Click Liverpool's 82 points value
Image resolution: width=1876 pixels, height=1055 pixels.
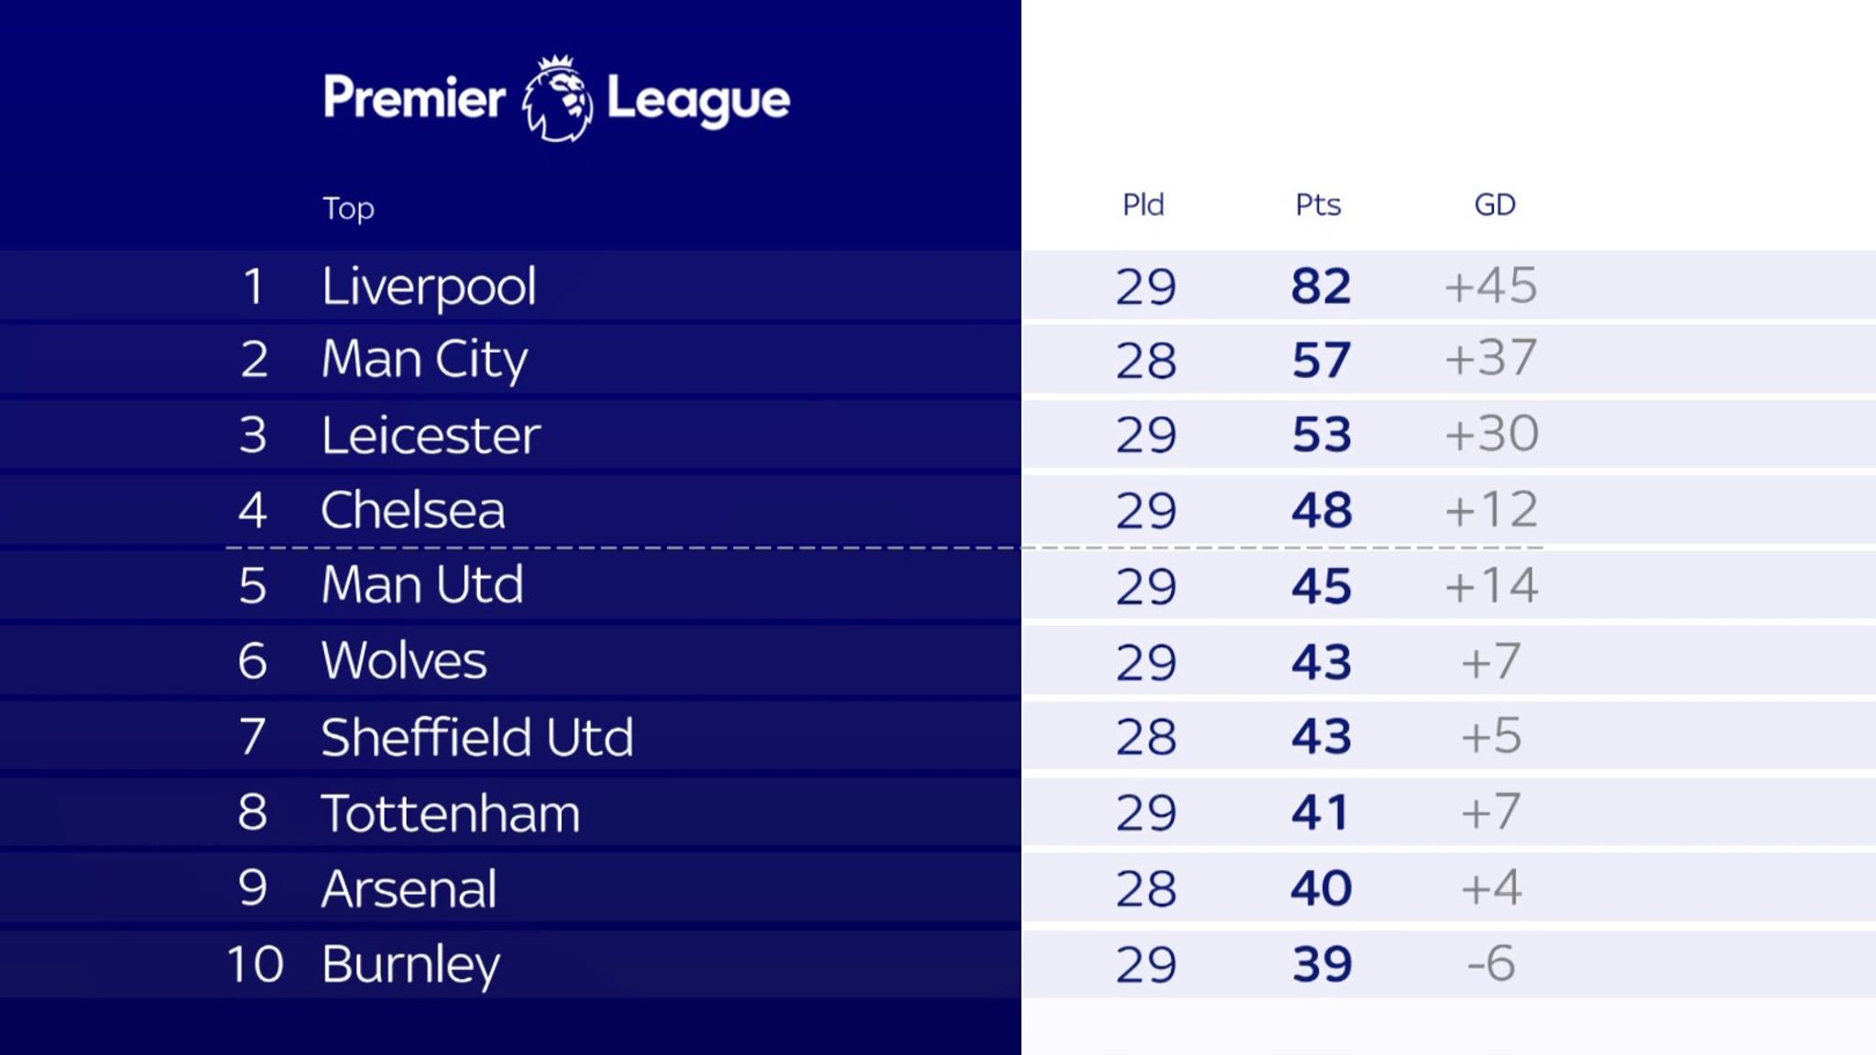tap(1321, 286)
